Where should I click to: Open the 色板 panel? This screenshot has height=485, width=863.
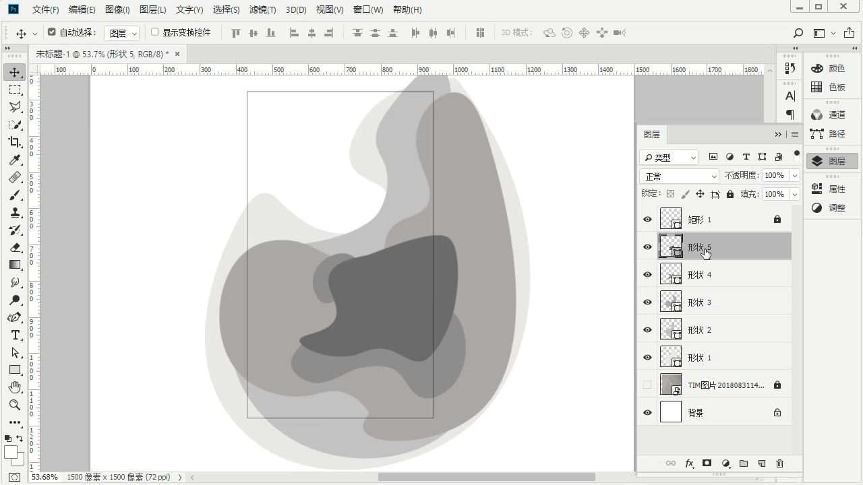(831, 87)
